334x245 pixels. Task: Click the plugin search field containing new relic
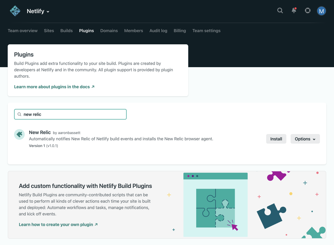70,114
